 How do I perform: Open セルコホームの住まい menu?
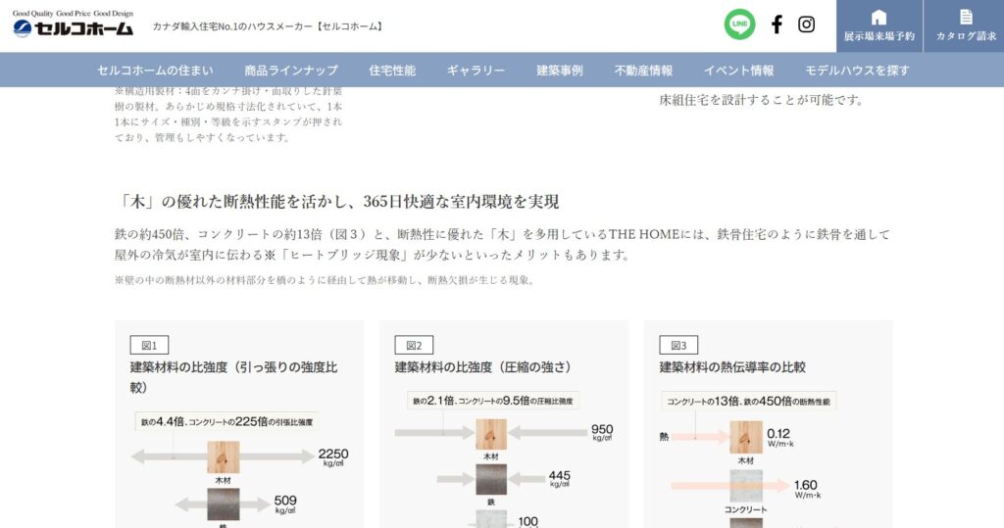155,71
